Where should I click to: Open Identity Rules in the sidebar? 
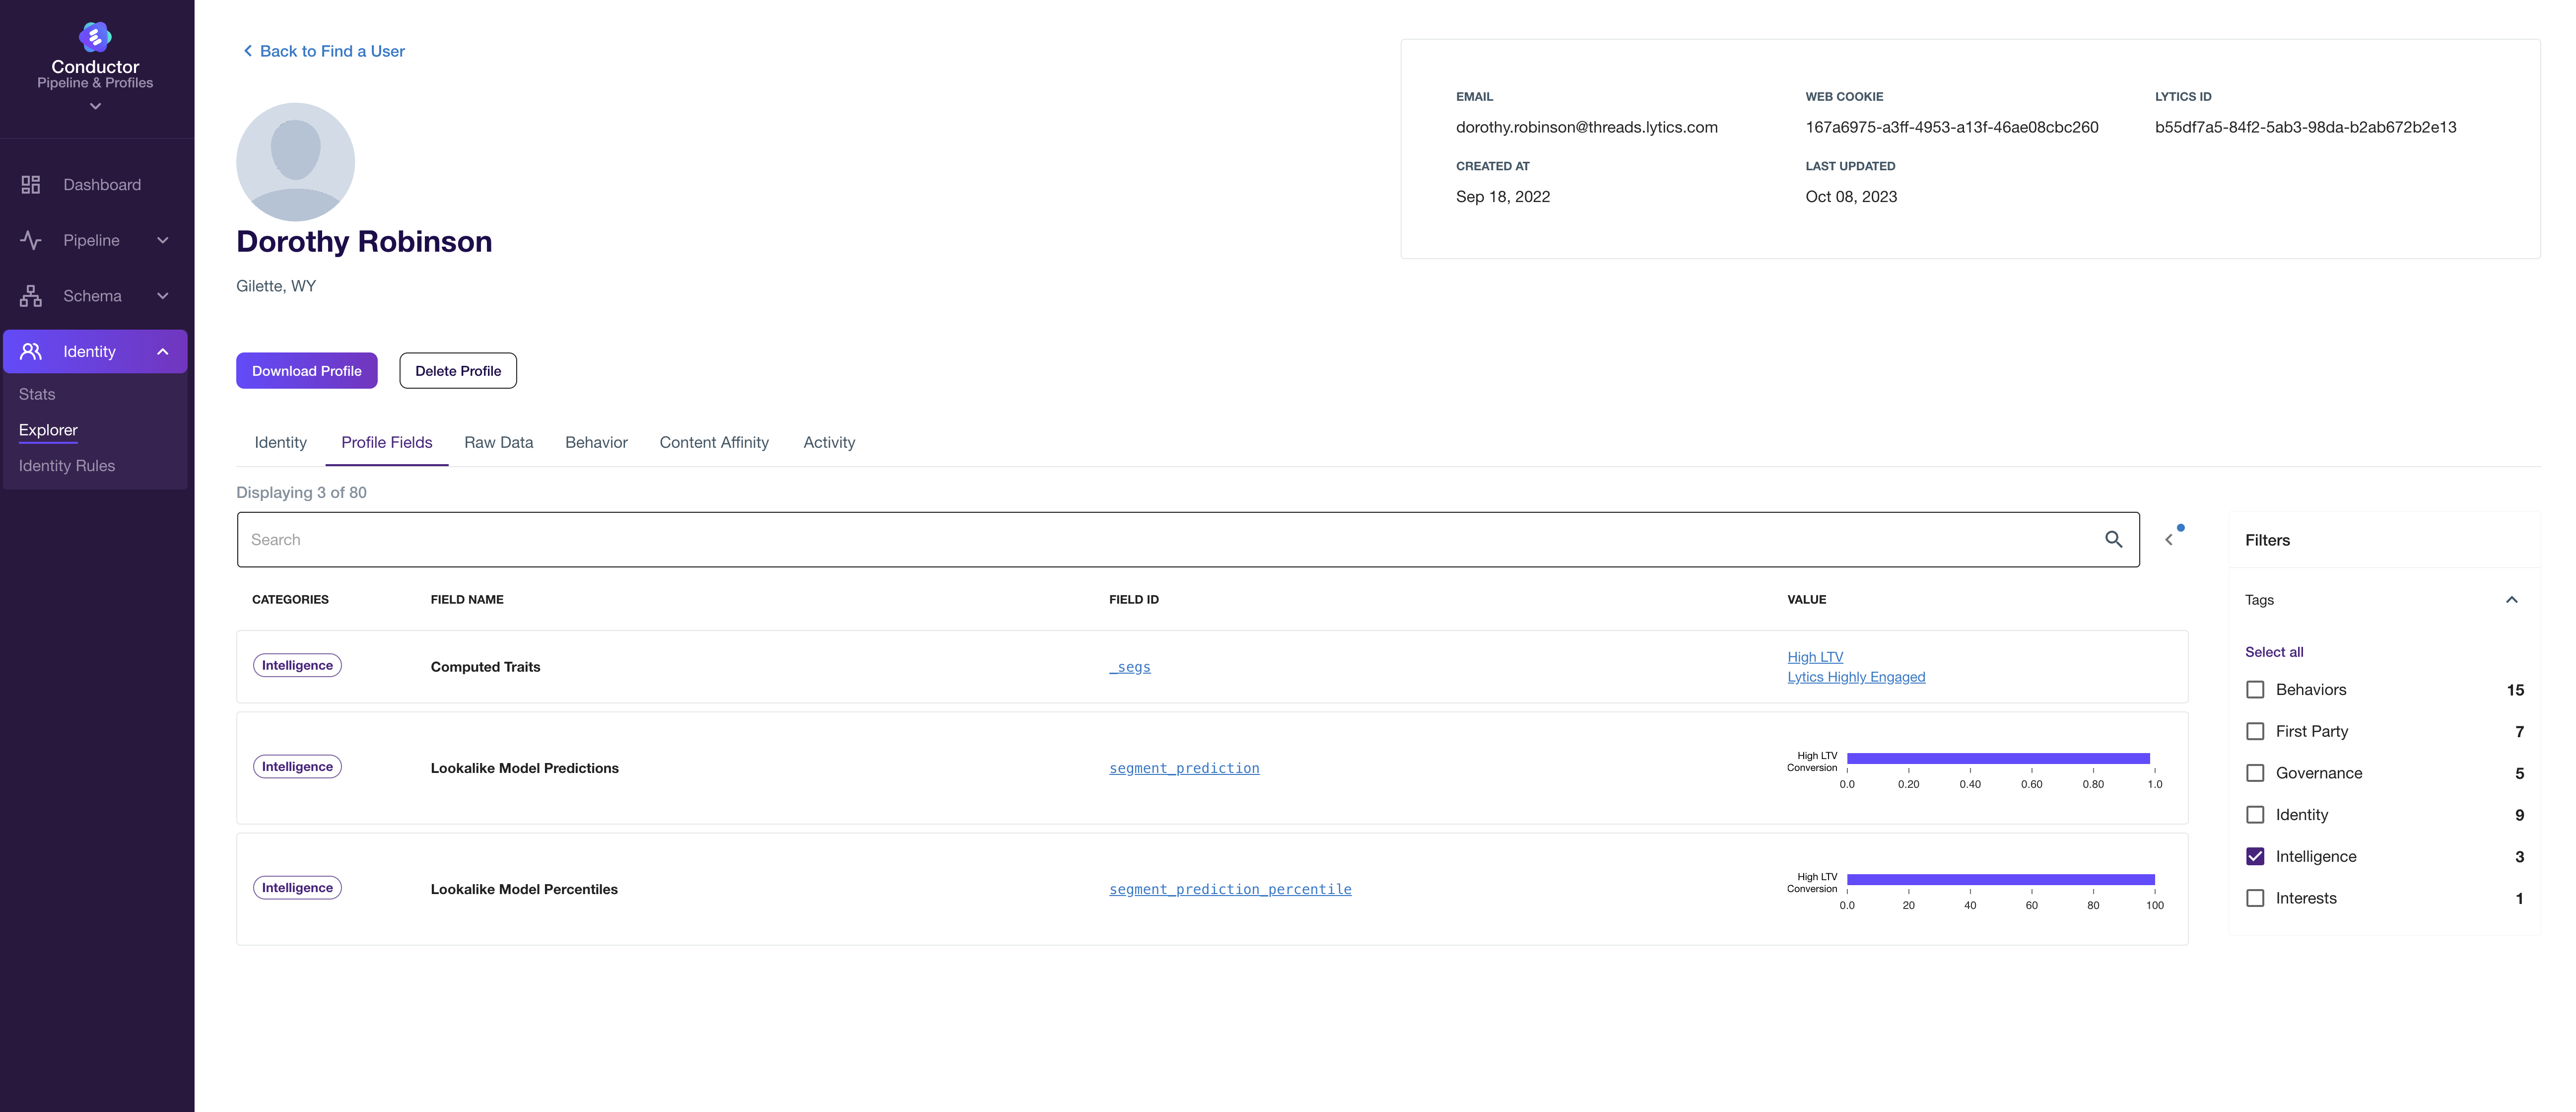point(67,466)
